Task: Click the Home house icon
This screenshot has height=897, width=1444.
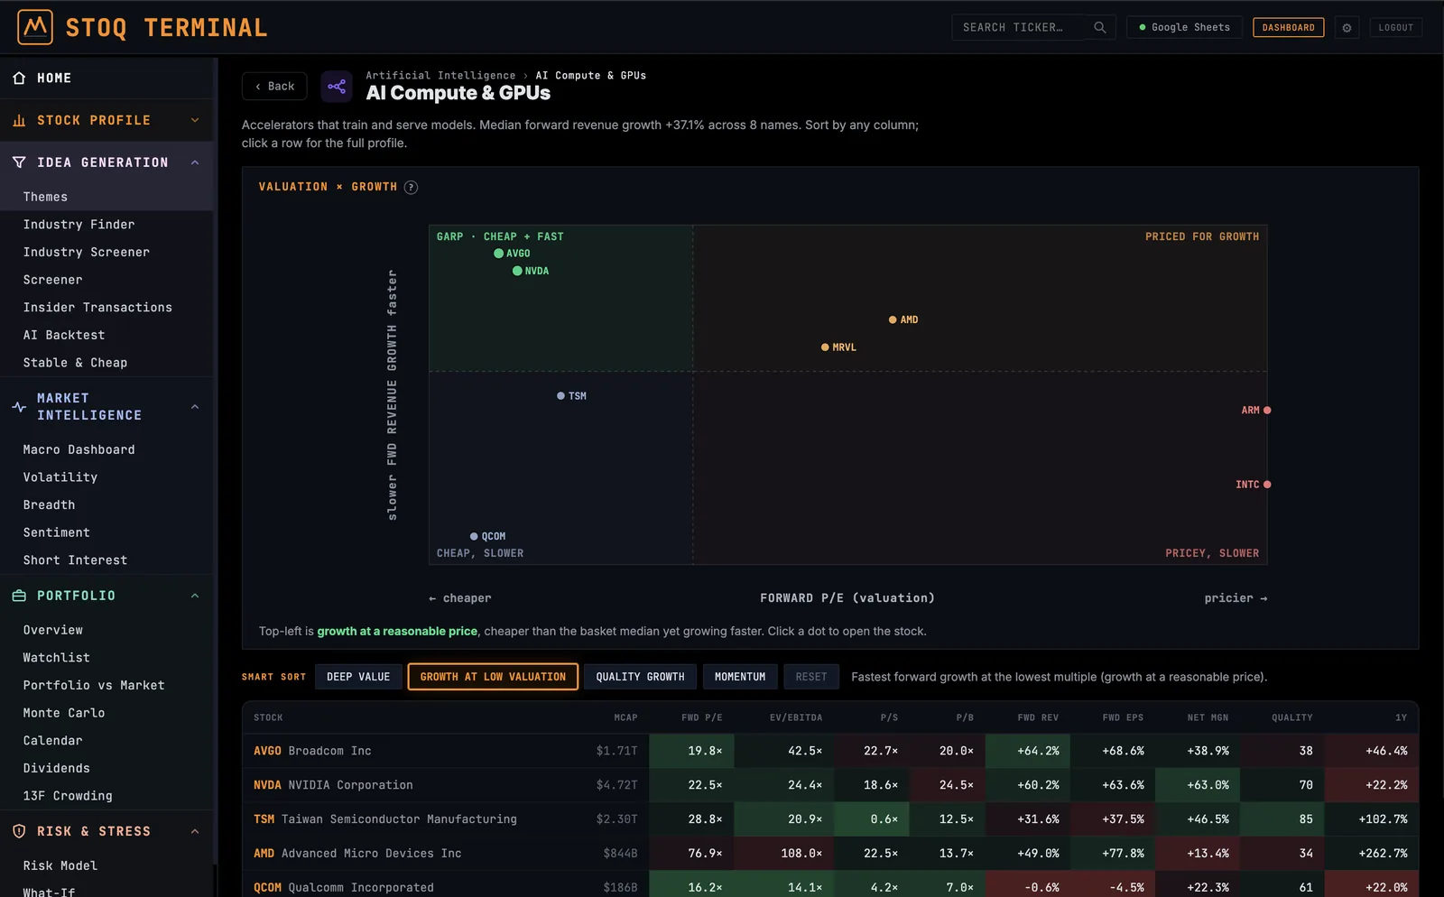Action: pyautogui.click(x=19, y=79)
